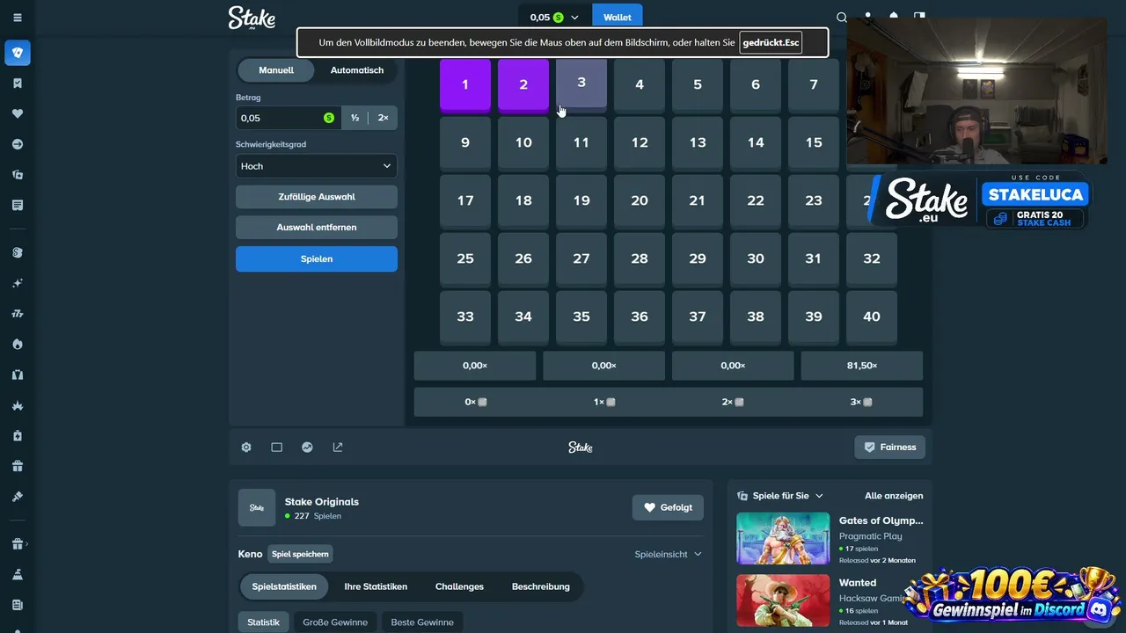The width and height of the screenshot is (1126, 633).
Task: Open the Challenges tab
Action: pyautogui.click(x=459, y=586)
